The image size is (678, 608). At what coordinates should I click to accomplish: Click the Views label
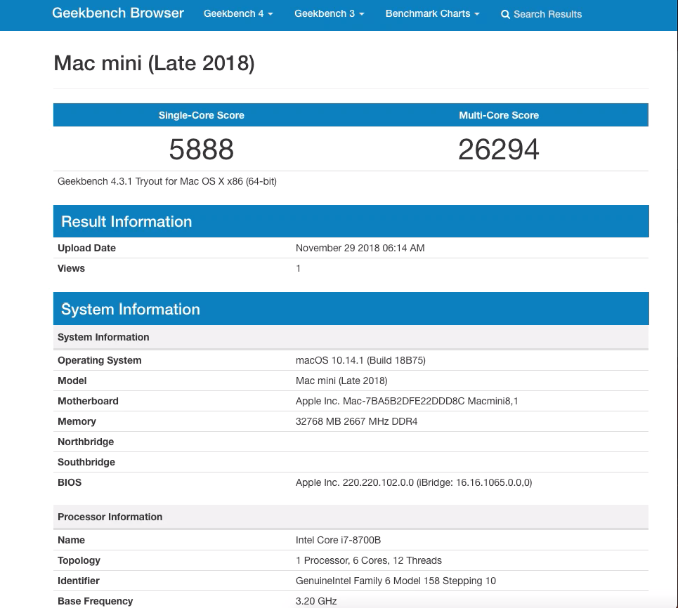coord(71,268)
